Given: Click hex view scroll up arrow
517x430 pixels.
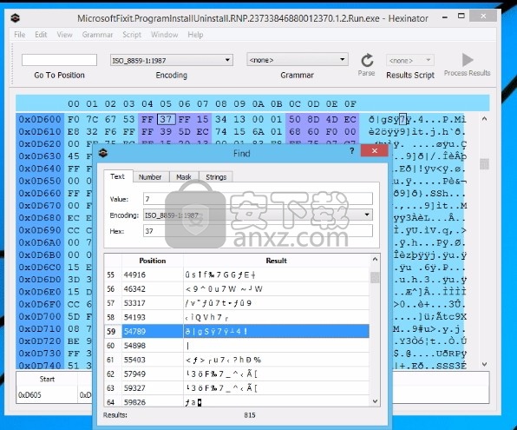Looking at the screenshot, I should (484, 118).
